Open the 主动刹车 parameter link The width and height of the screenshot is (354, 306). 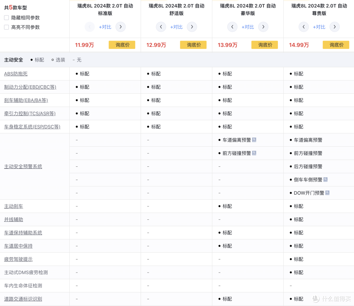tap(13, 206)
